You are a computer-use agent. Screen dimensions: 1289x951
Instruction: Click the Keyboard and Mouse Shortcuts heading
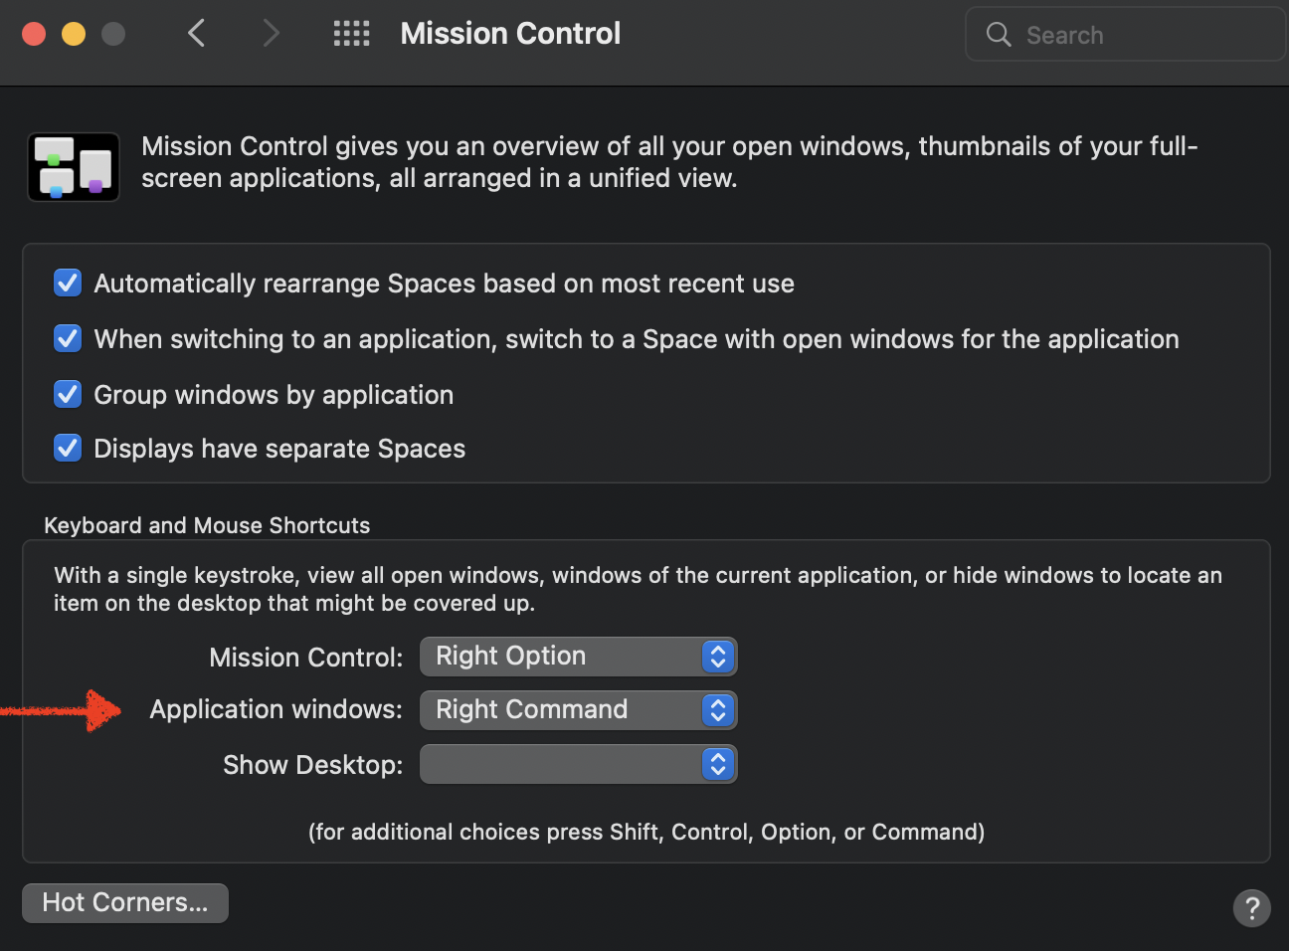tap(207, 525)
